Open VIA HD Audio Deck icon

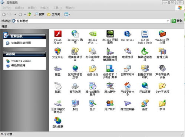145,34
